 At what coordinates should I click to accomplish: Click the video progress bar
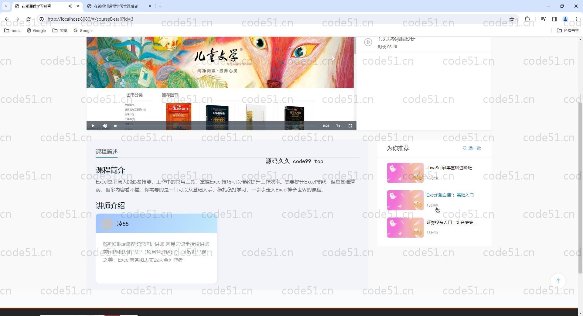[216, 126]
